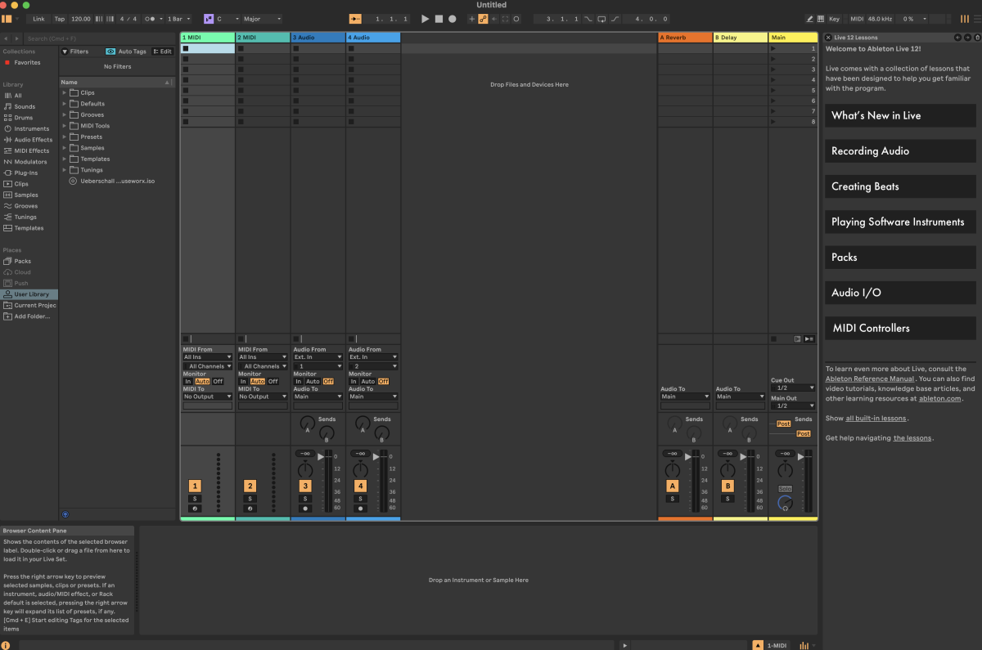
Task: Open the What's New in Live lesson
Action: click(x=900, y=115)
